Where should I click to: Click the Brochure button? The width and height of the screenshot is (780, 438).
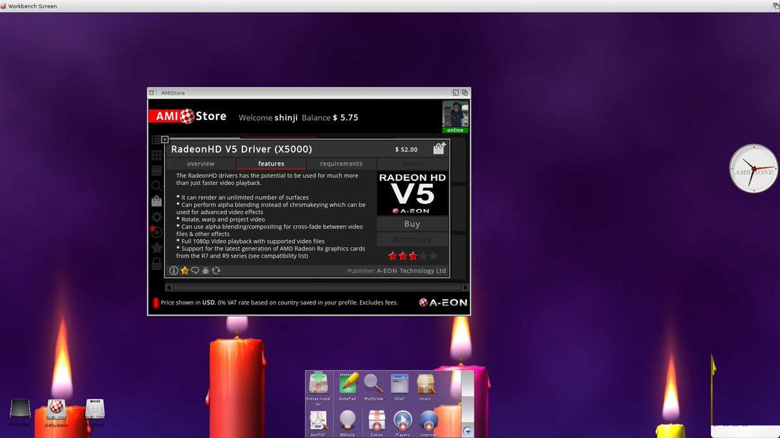[x=412, y=239]
